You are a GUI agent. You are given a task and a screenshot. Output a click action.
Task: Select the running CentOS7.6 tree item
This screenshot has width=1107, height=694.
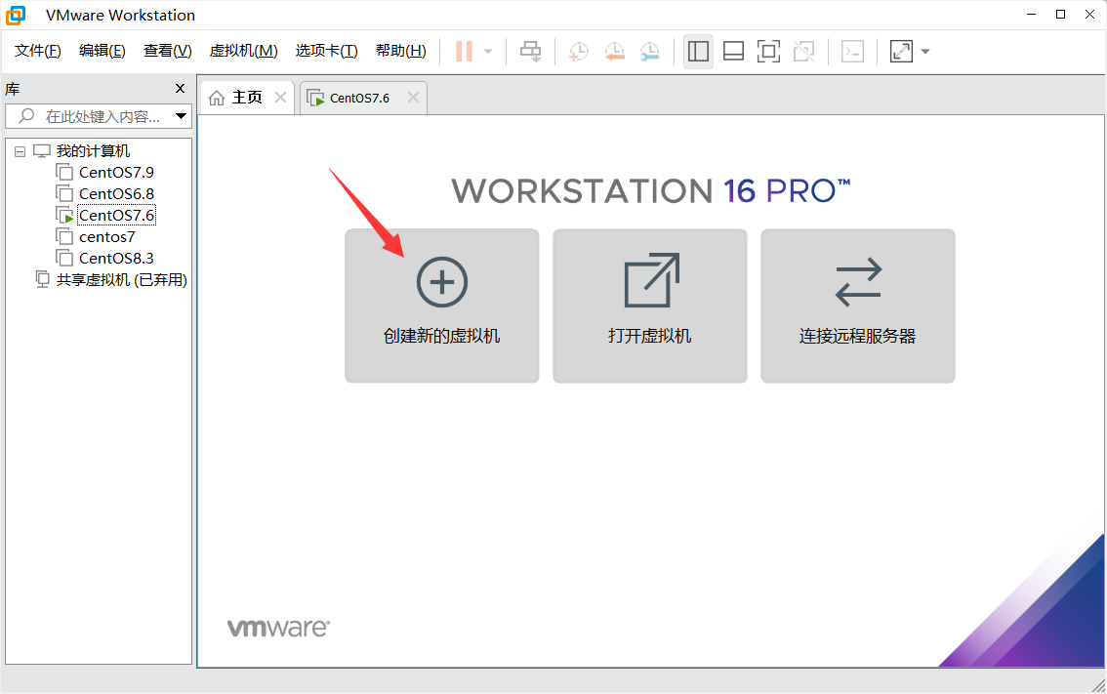(x=116, y=216)
